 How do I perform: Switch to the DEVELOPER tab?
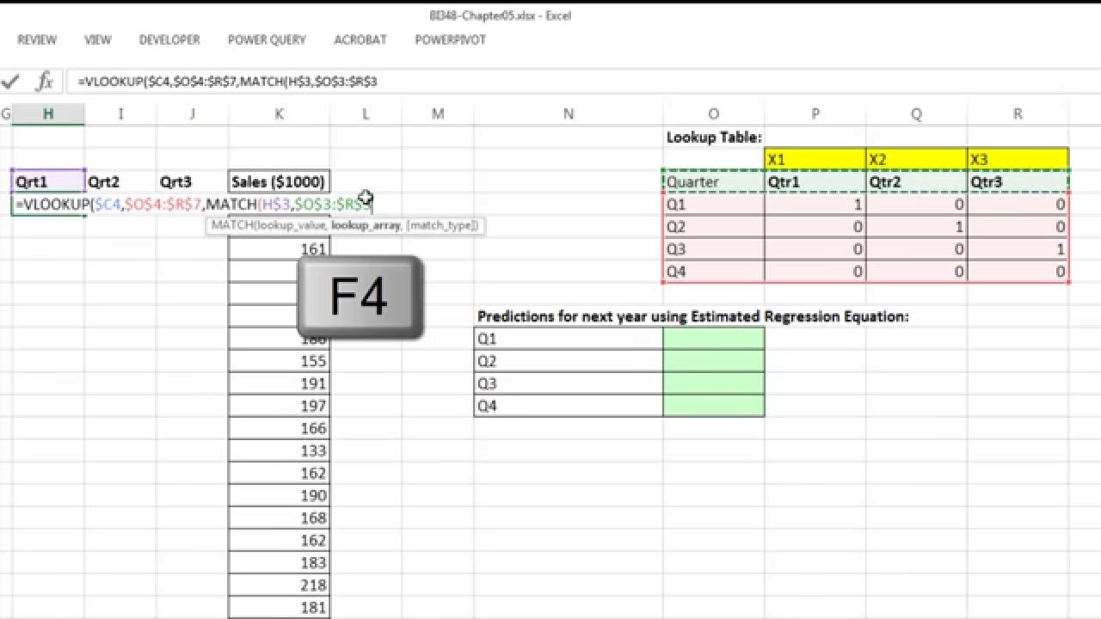tap(169, 40)
